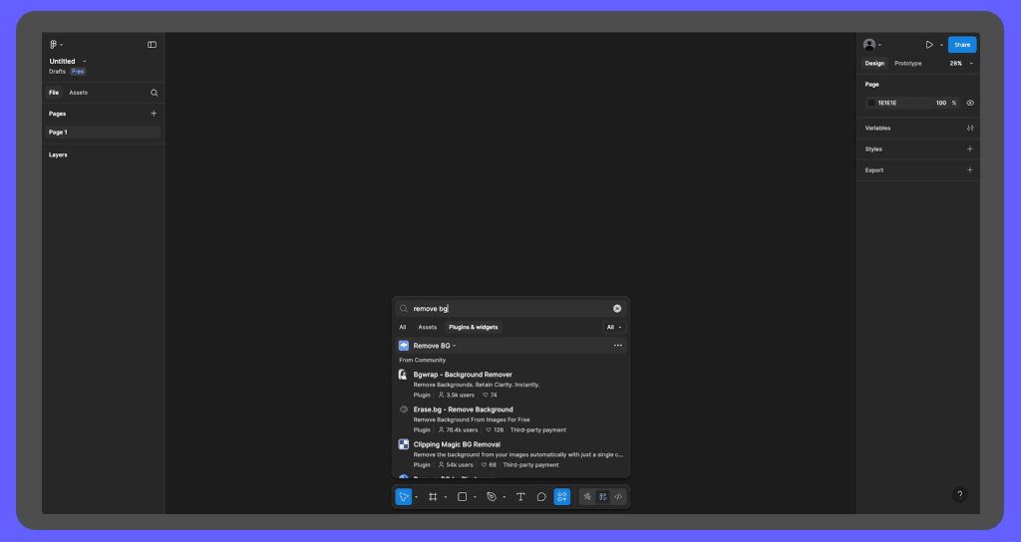Click the Free plan badge
1021x542 pixels.
click(x=78, y=72)
